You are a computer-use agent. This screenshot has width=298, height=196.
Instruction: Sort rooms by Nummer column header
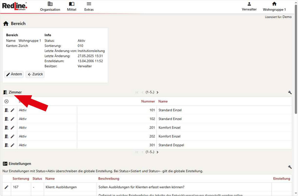pos(148,101)
